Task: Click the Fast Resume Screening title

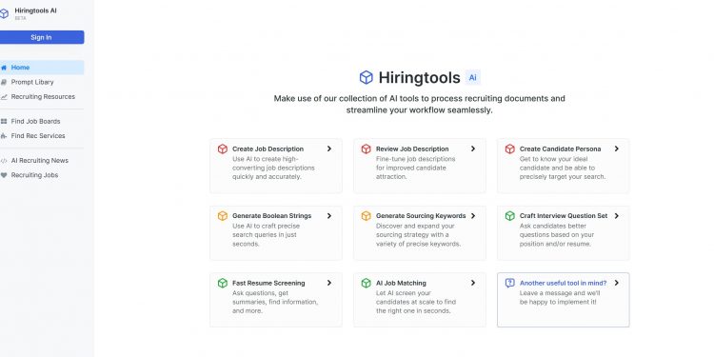Action: pos(268,283)
